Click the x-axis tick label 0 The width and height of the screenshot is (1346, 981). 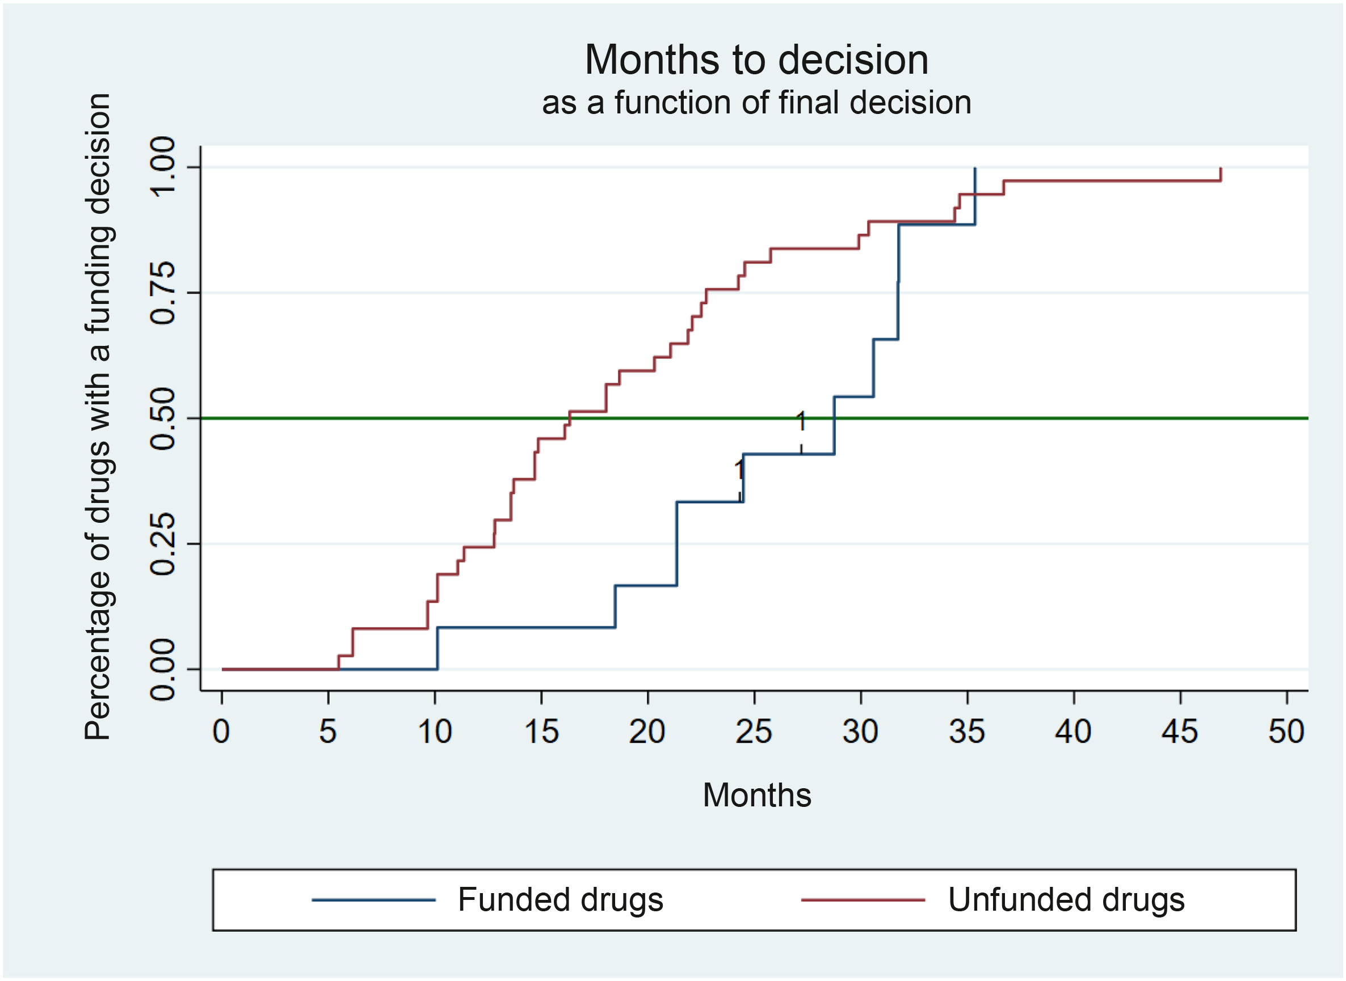coord(221,731)
